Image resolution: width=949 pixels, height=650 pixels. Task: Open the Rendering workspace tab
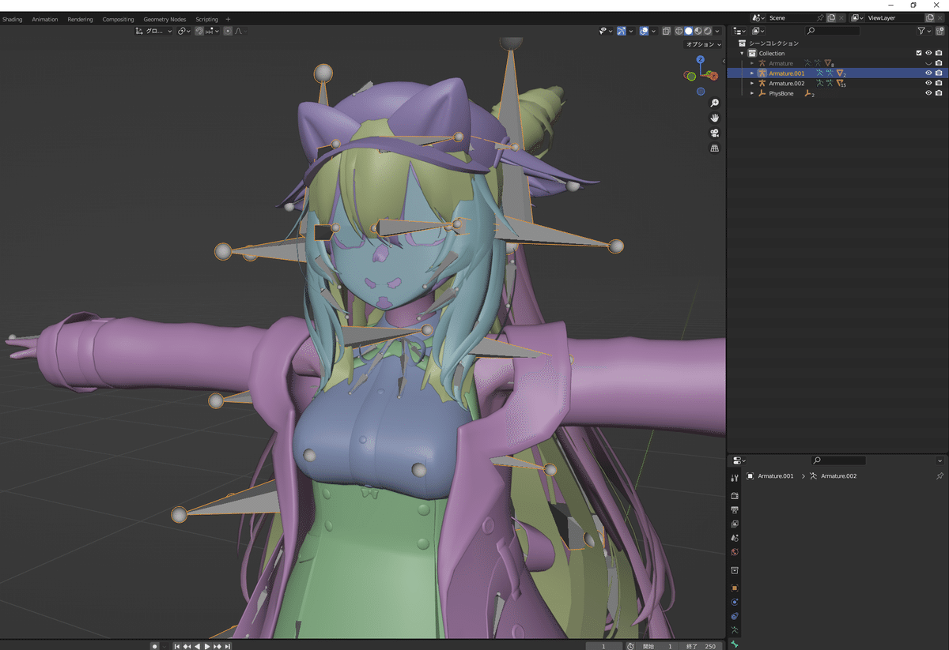[x=80, y=19]
